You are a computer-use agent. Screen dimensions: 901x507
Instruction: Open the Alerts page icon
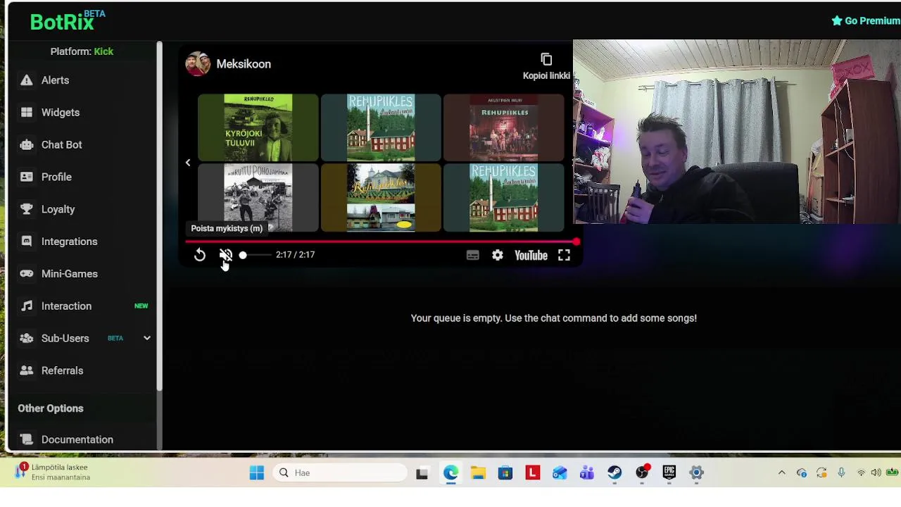26,80
